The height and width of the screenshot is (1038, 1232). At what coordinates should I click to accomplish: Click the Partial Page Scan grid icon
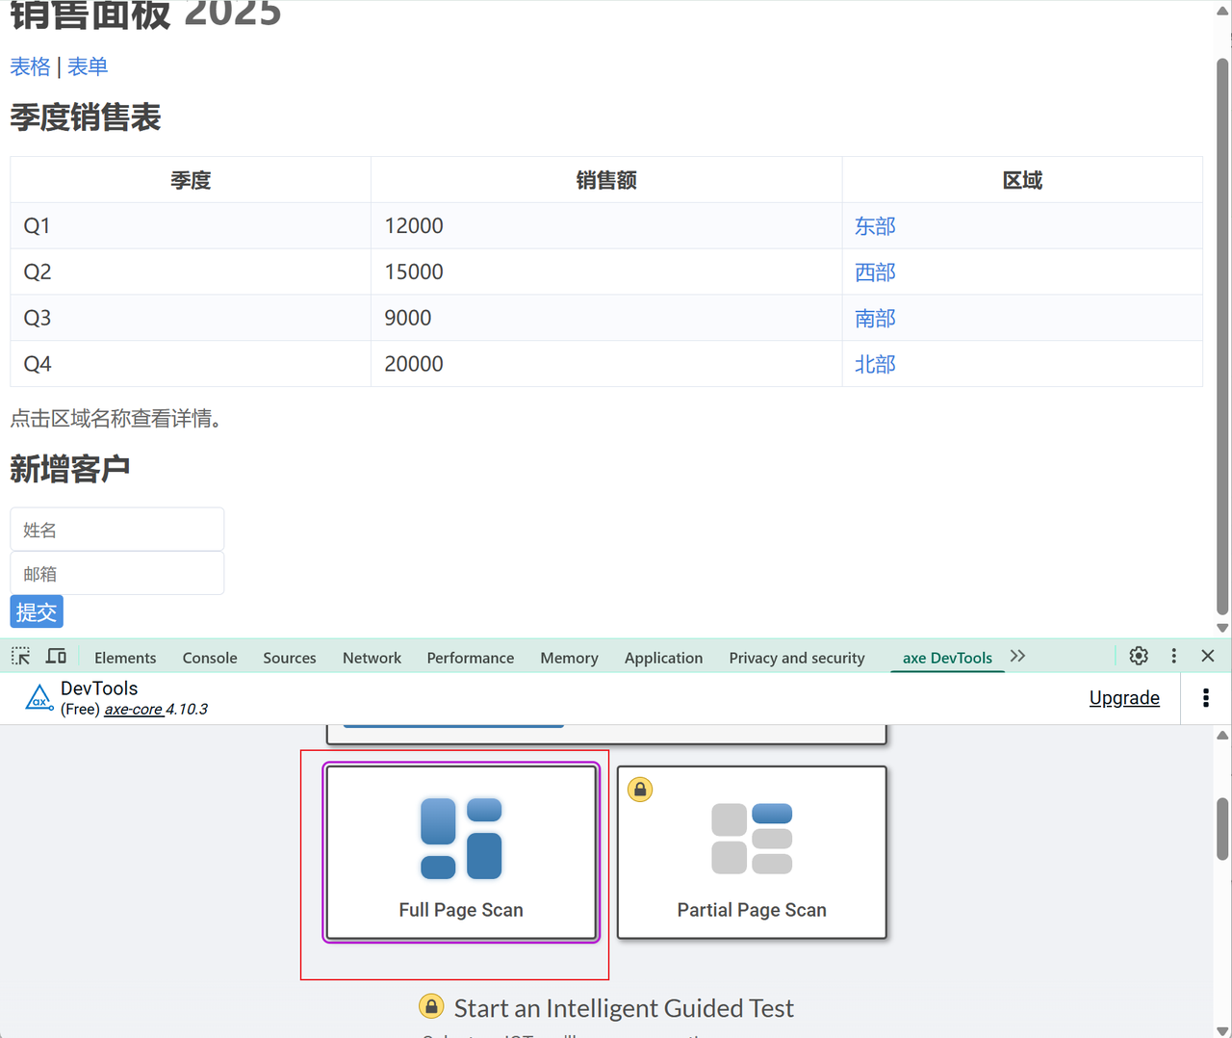(752, 839)
